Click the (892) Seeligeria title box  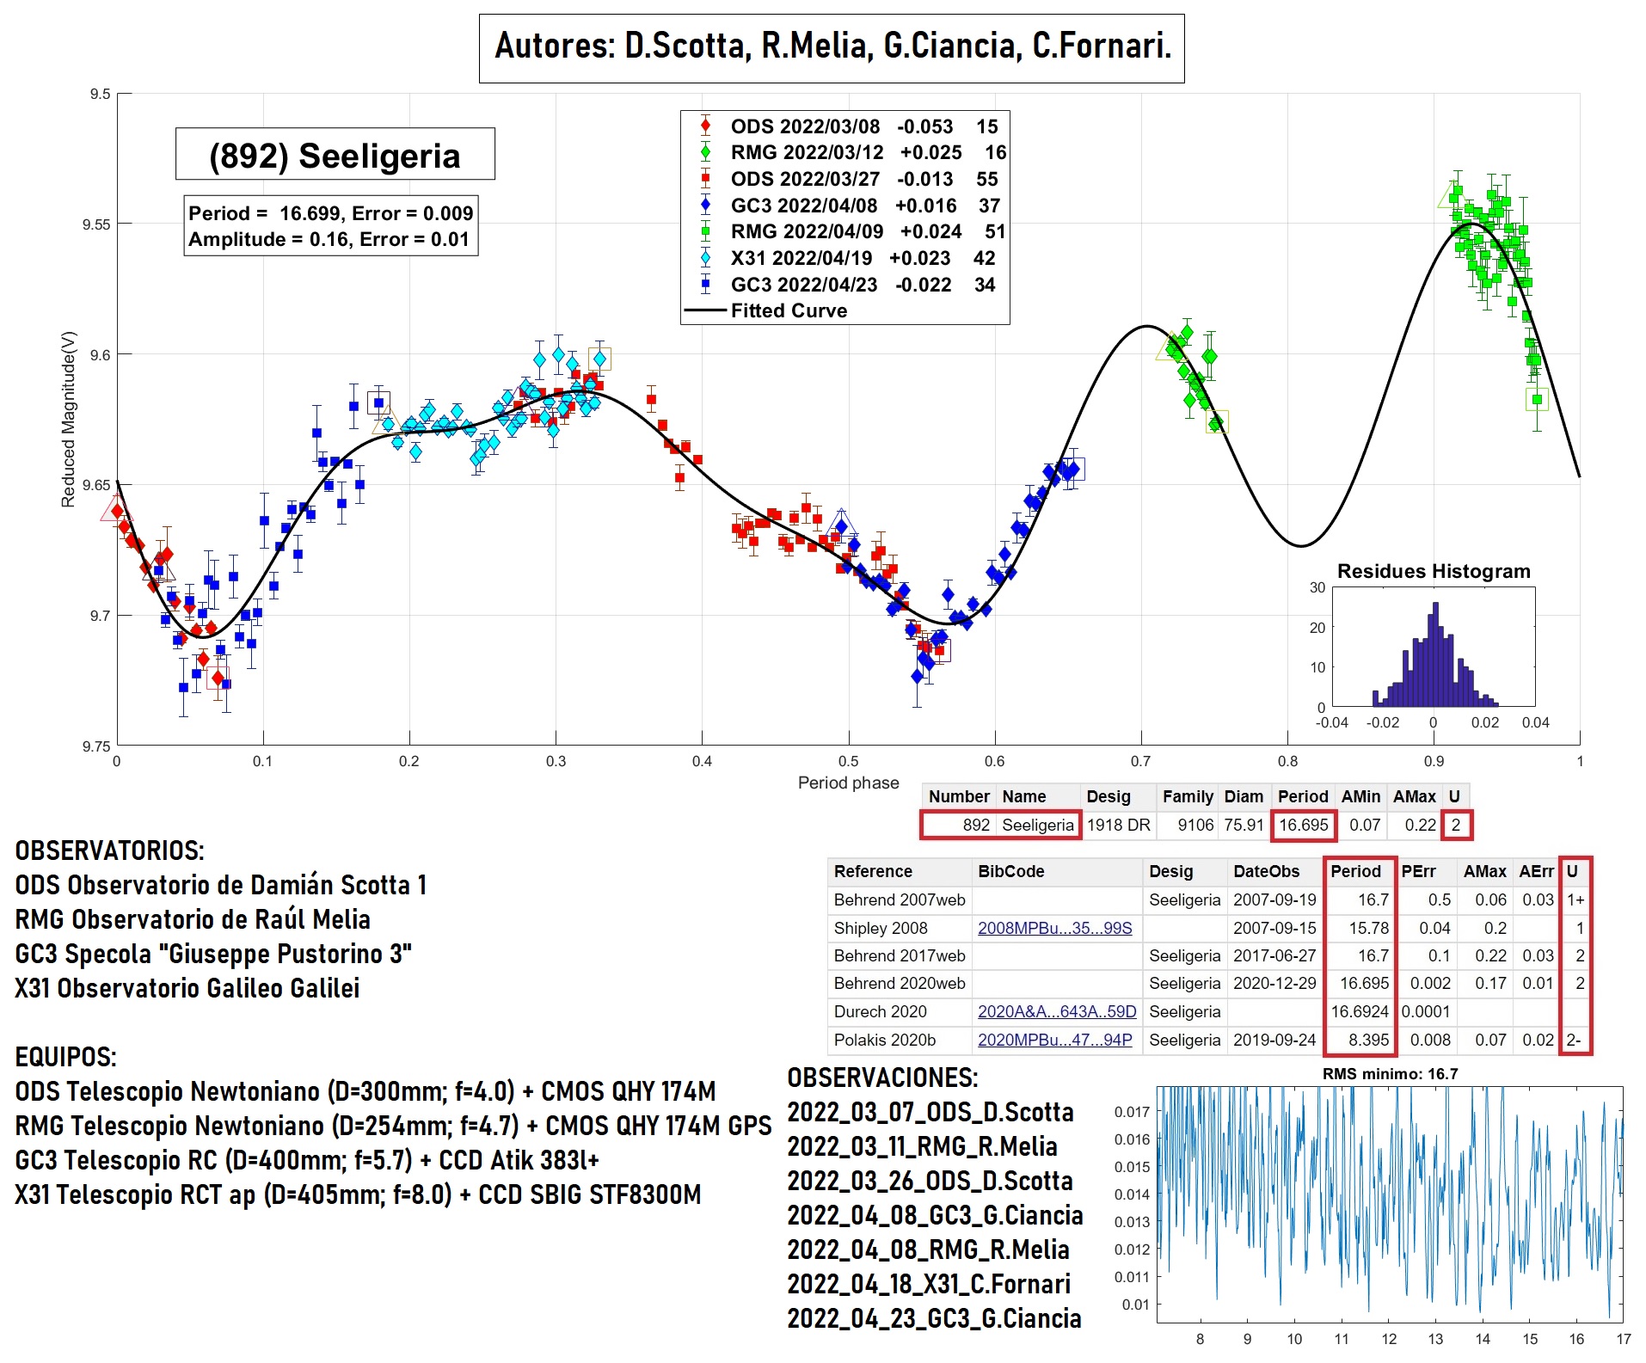335,155
